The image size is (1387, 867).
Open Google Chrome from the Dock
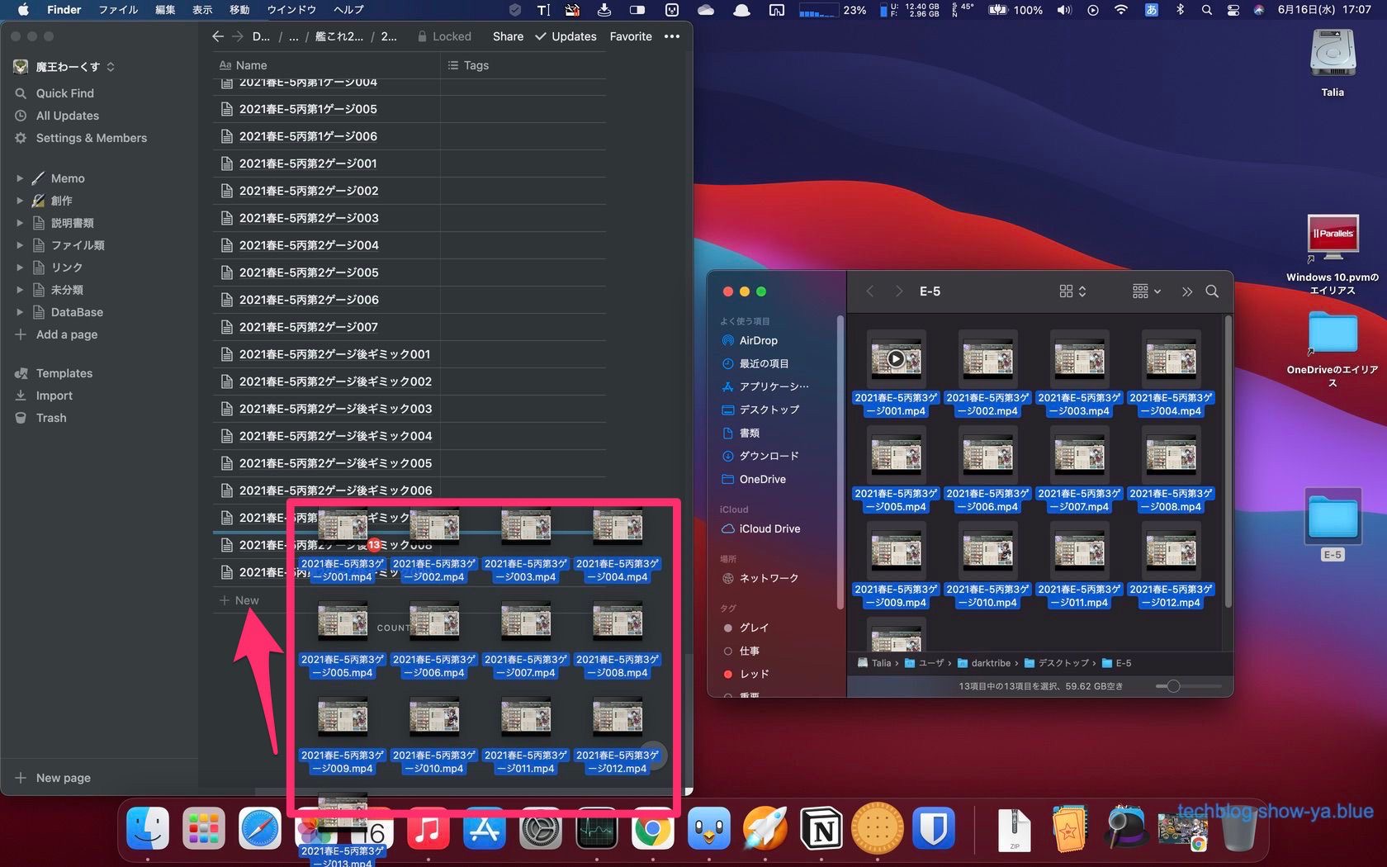652,829
